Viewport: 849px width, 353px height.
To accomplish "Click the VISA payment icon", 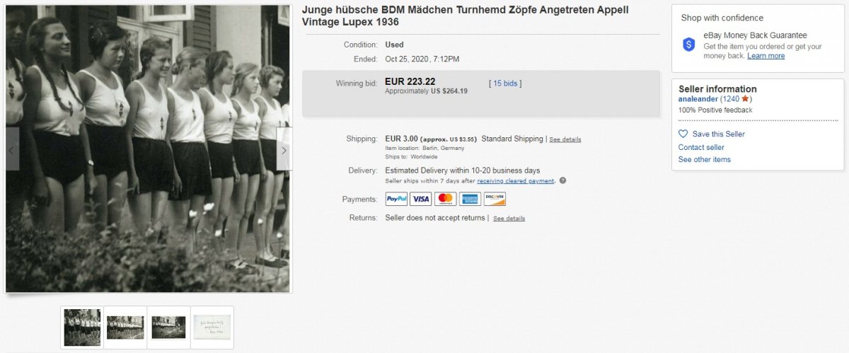I will pos(421,199).
